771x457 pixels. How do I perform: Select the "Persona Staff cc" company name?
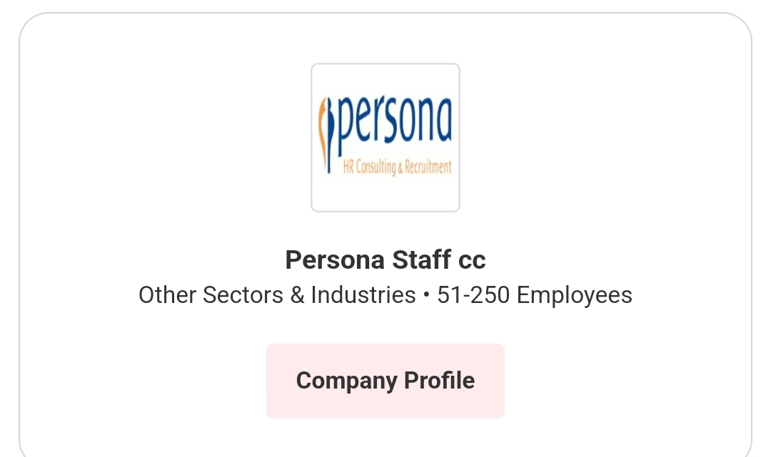click(385, 260)
